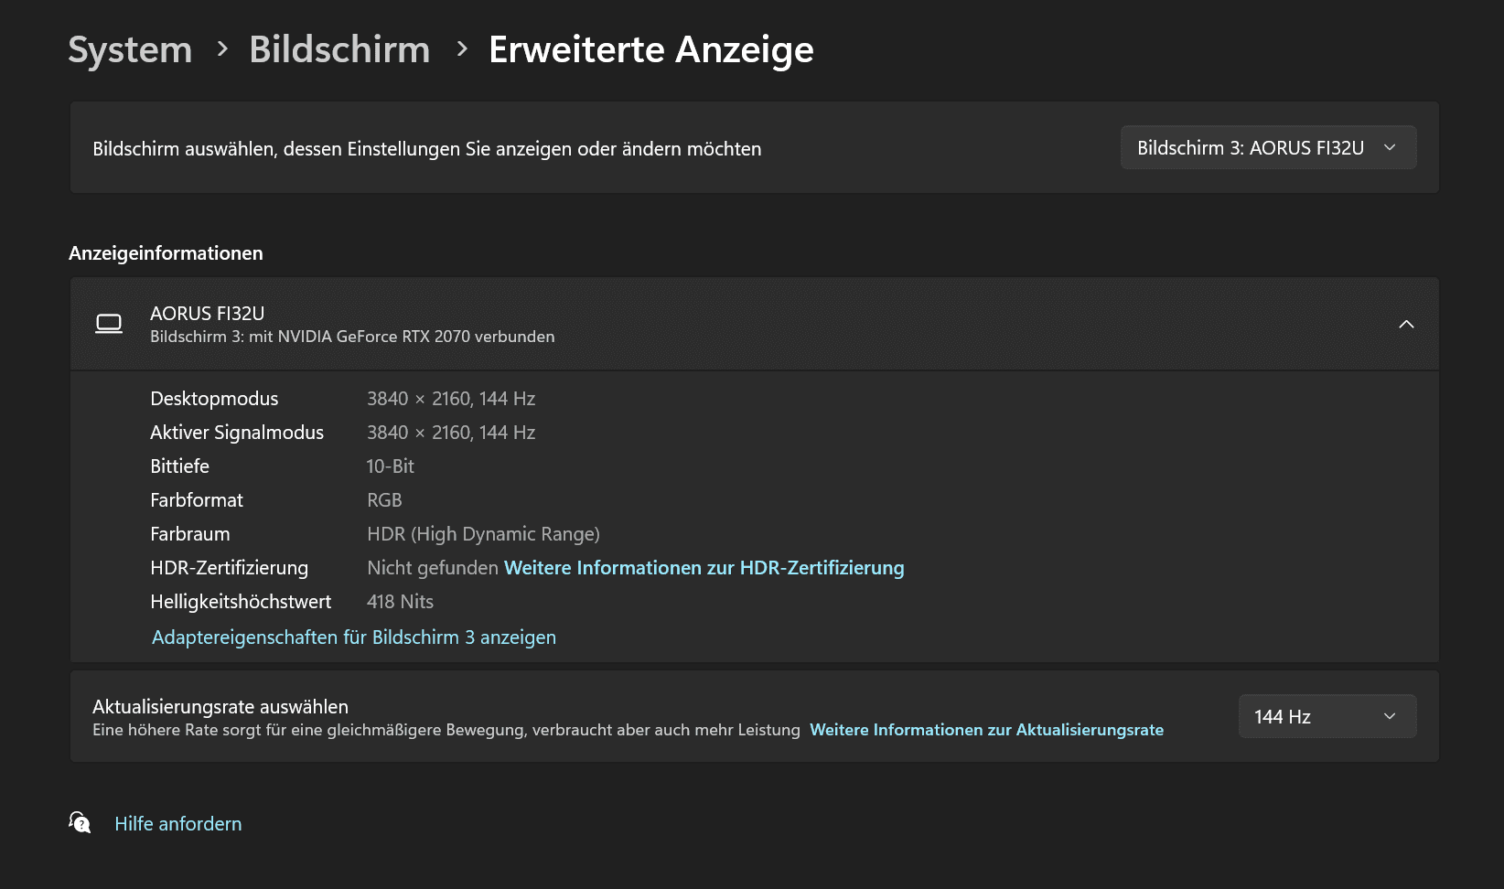Screen dimensions: 1504x889
Task: Click the HDR-Zertifizierung label
Action: pyautogui.click(x=229, y=568)
